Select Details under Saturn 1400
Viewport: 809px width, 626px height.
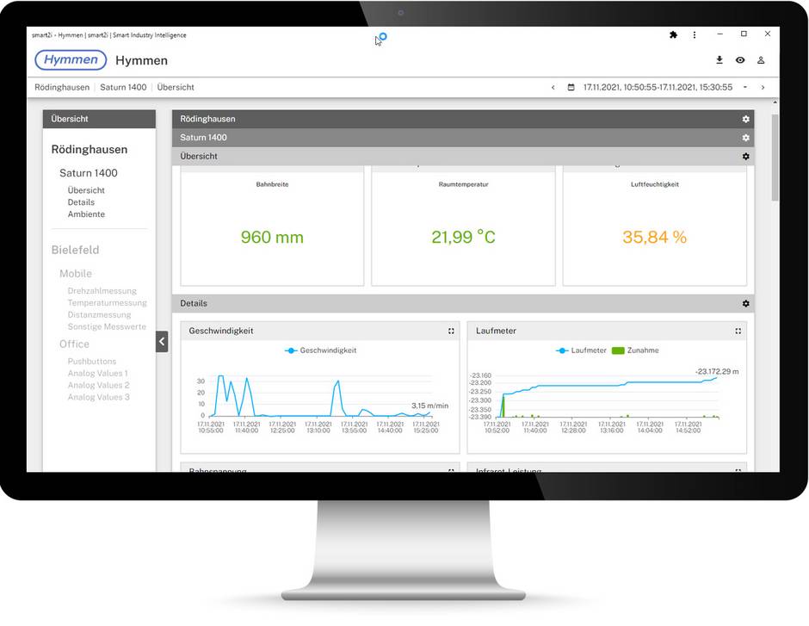click(81, 202)
